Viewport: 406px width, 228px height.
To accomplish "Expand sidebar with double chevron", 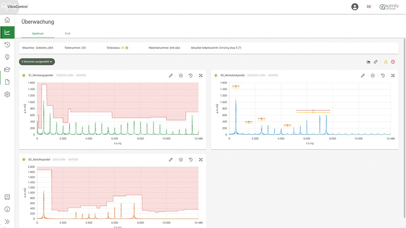I will 7,222.
